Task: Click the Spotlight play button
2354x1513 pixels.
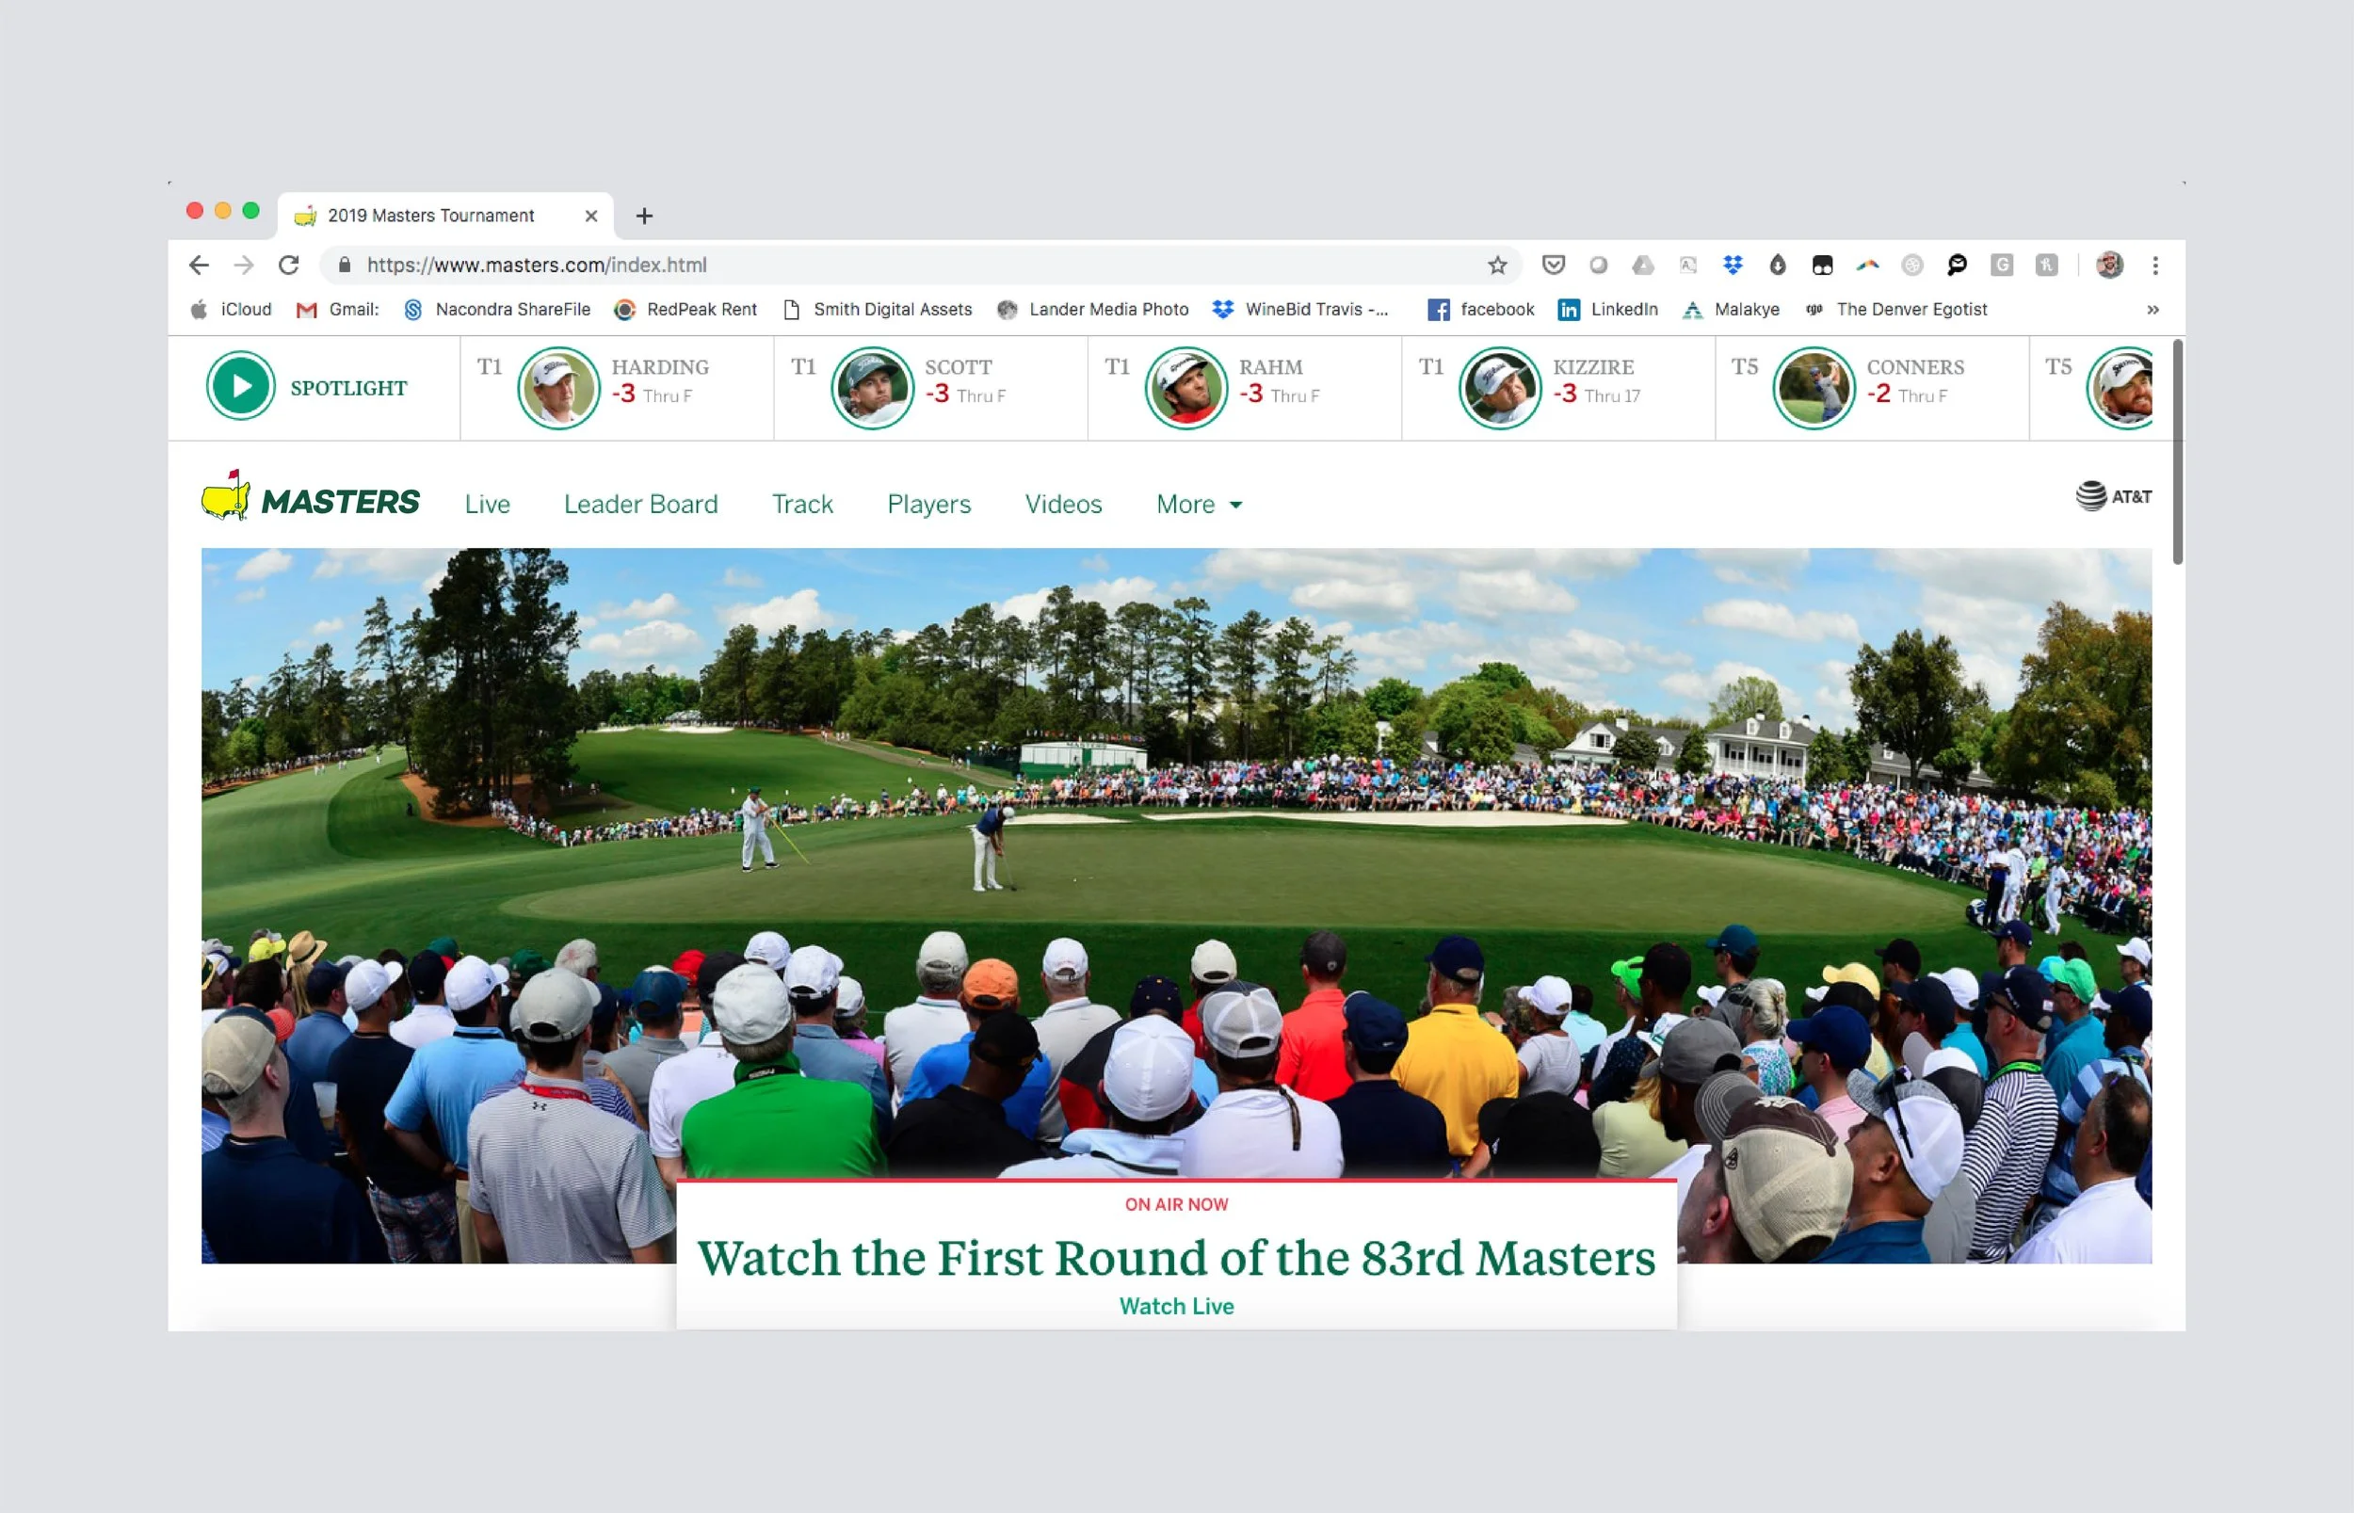Action: pyautogui.click(x=240, y=386)
